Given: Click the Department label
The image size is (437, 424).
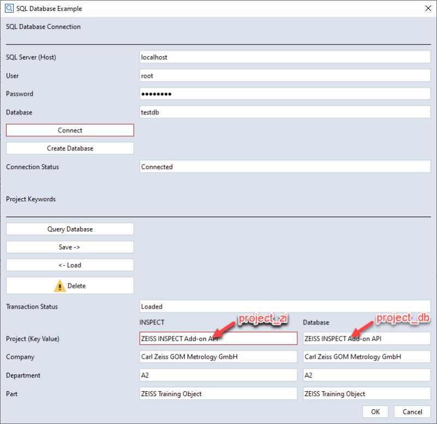Looking at the screenshot, I should 23,375.
